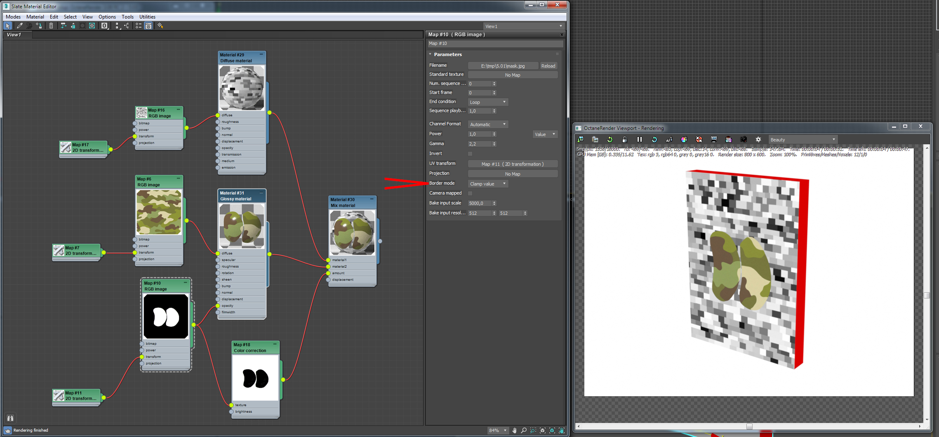Click Map #10 mask thumbnail preview
Image resolution: width=939 pixels, height=437 pixels.
point(166,316)
